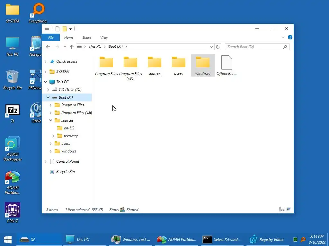Switch to the X:\ taskbar window

click(39, 240)
